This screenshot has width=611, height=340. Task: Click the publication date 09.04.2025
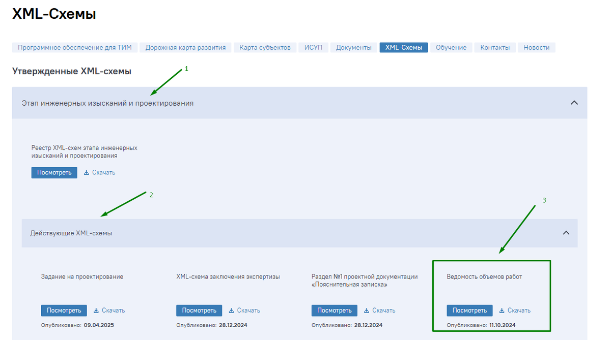tap(99, 325)
